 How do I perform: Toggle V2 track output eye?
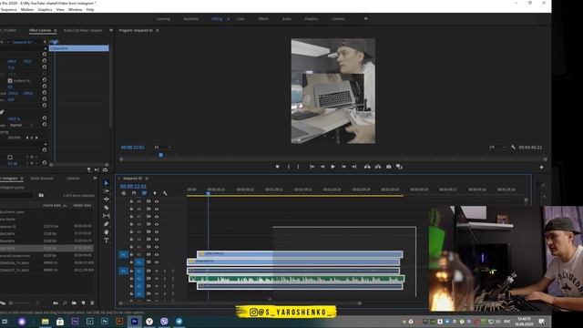coord(157,255)
